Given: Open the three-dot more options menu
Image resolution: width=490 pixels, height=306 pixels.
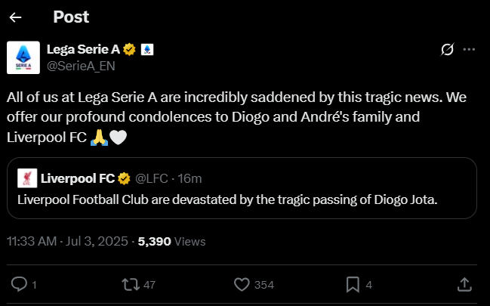Looking at the screenshot, I should pyautogui.click(x=469, y=49).
